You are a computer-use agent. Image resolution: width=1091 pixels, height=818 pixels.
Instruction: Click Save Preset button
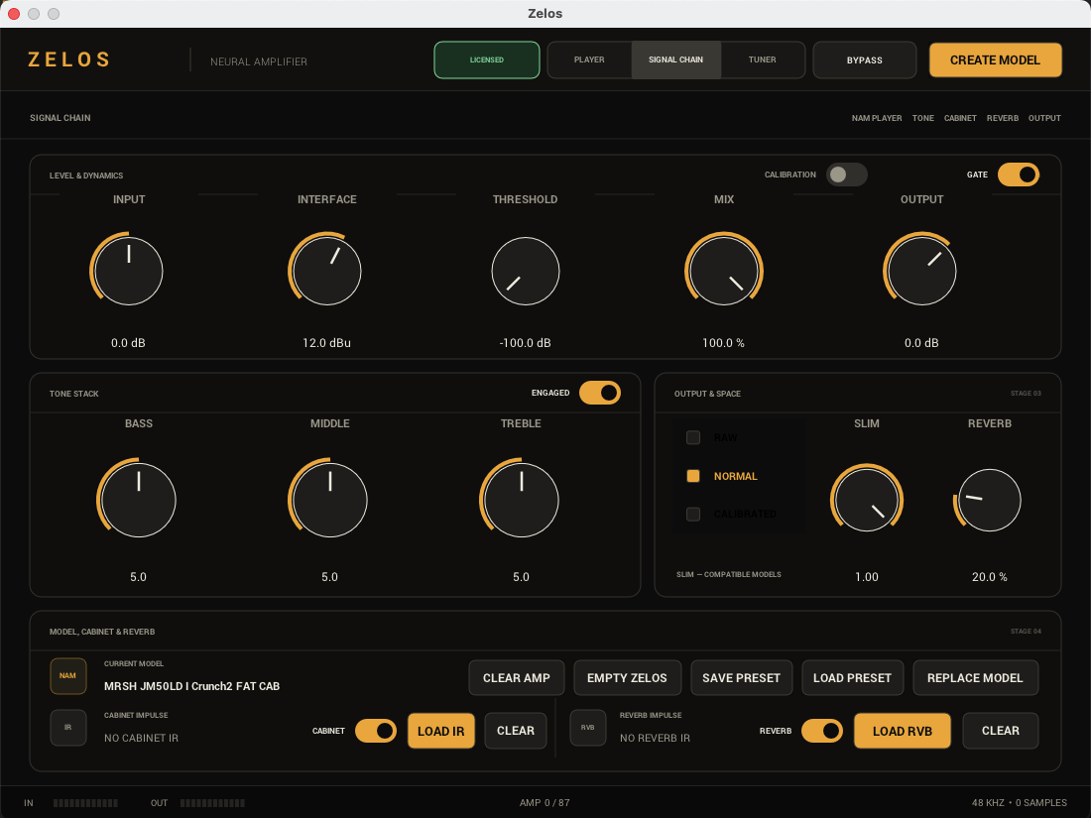pyautogui.click(x=742, y=678)
